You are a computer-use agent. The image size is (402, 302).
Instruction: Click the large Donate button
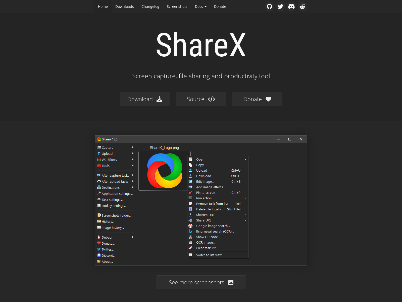coord(257,99)
